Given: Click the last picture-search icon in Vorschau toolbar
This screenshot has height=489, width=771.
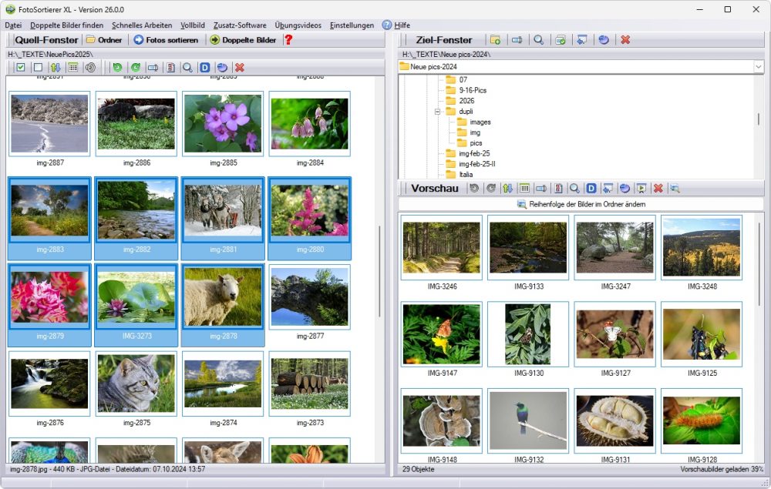Looking at the screenshot, I should (x=675, y=188).
